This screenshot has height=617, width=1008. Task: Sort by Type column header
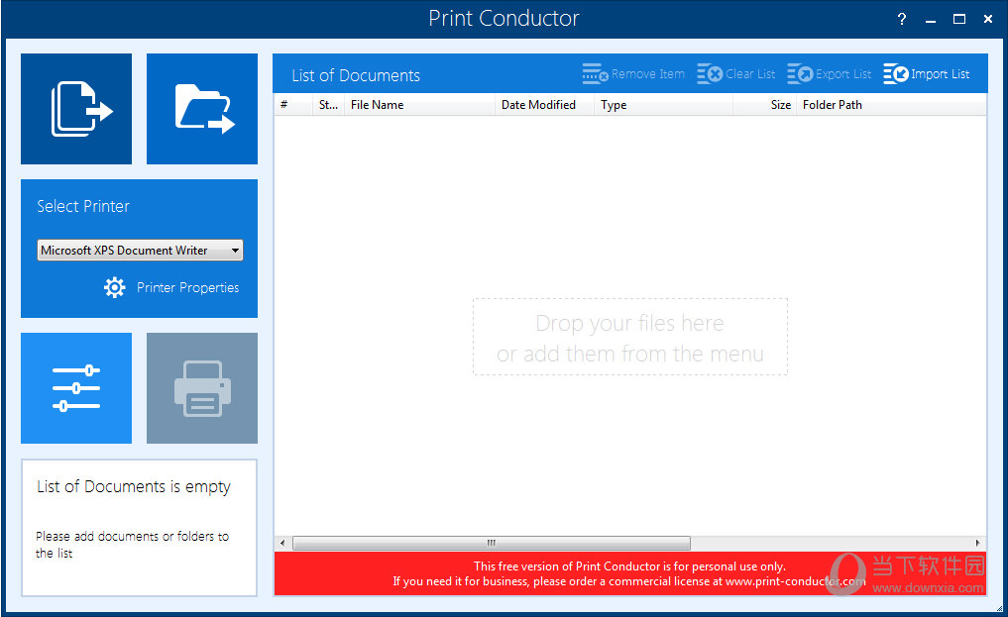coord(663,105)
